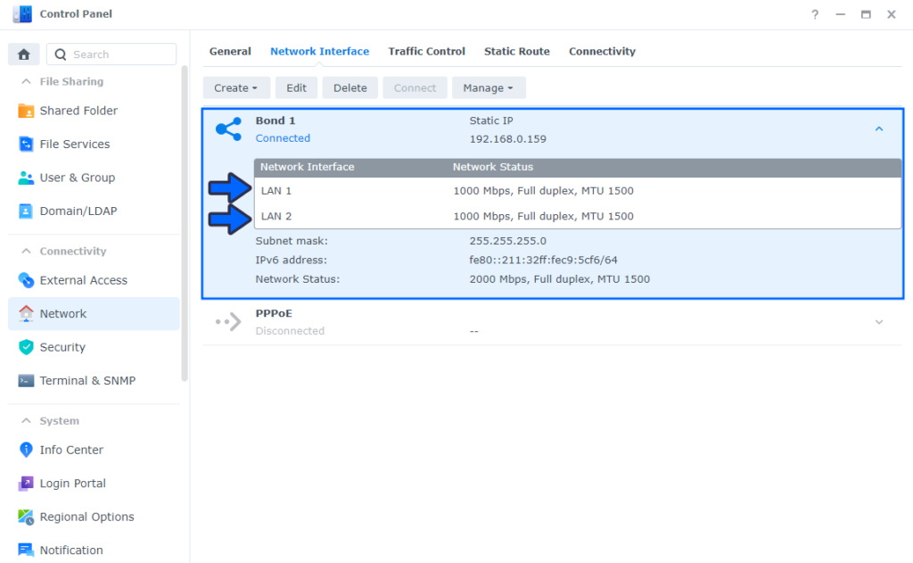The width and height of the screenshot is (913, 563).
Task: Open the Manage dropdown menu
Action: [x=489, y=87]
